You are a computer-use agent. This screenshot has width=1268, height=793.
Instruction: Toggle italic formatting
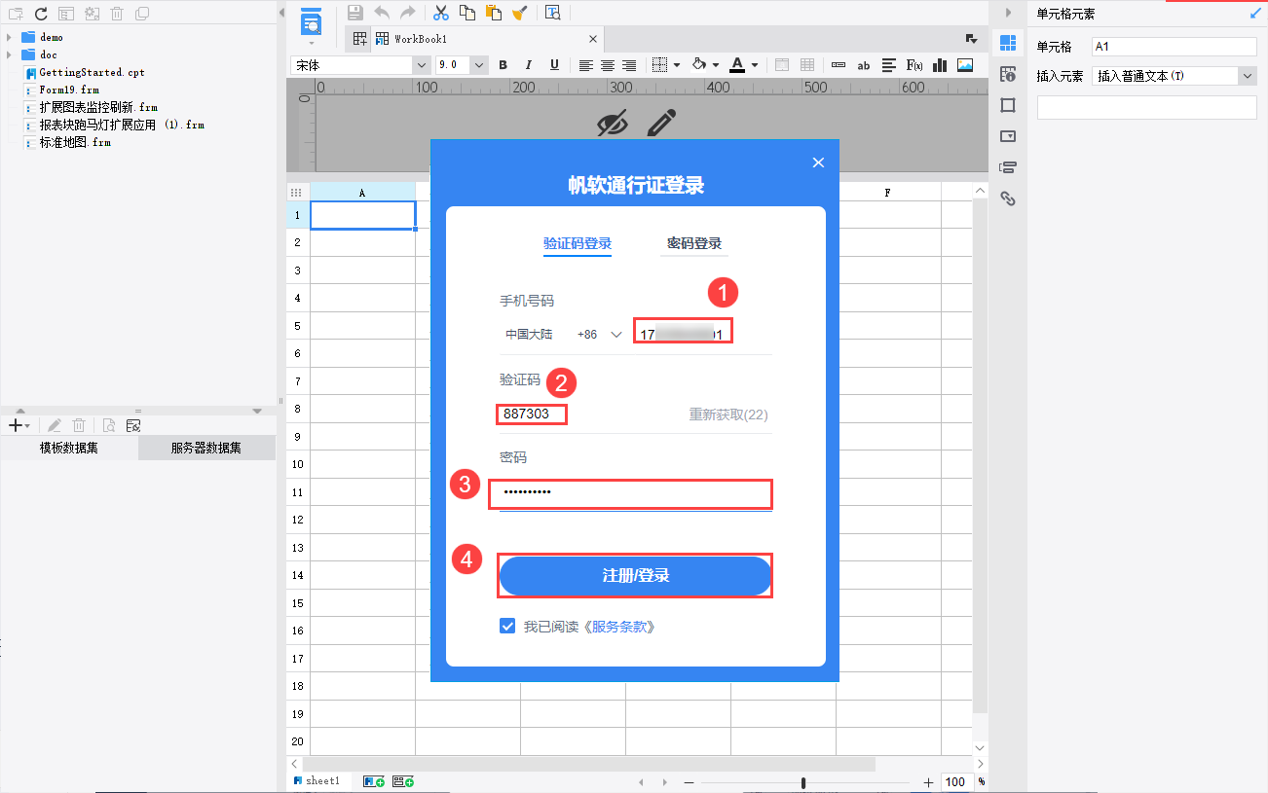tap(529, 65)
